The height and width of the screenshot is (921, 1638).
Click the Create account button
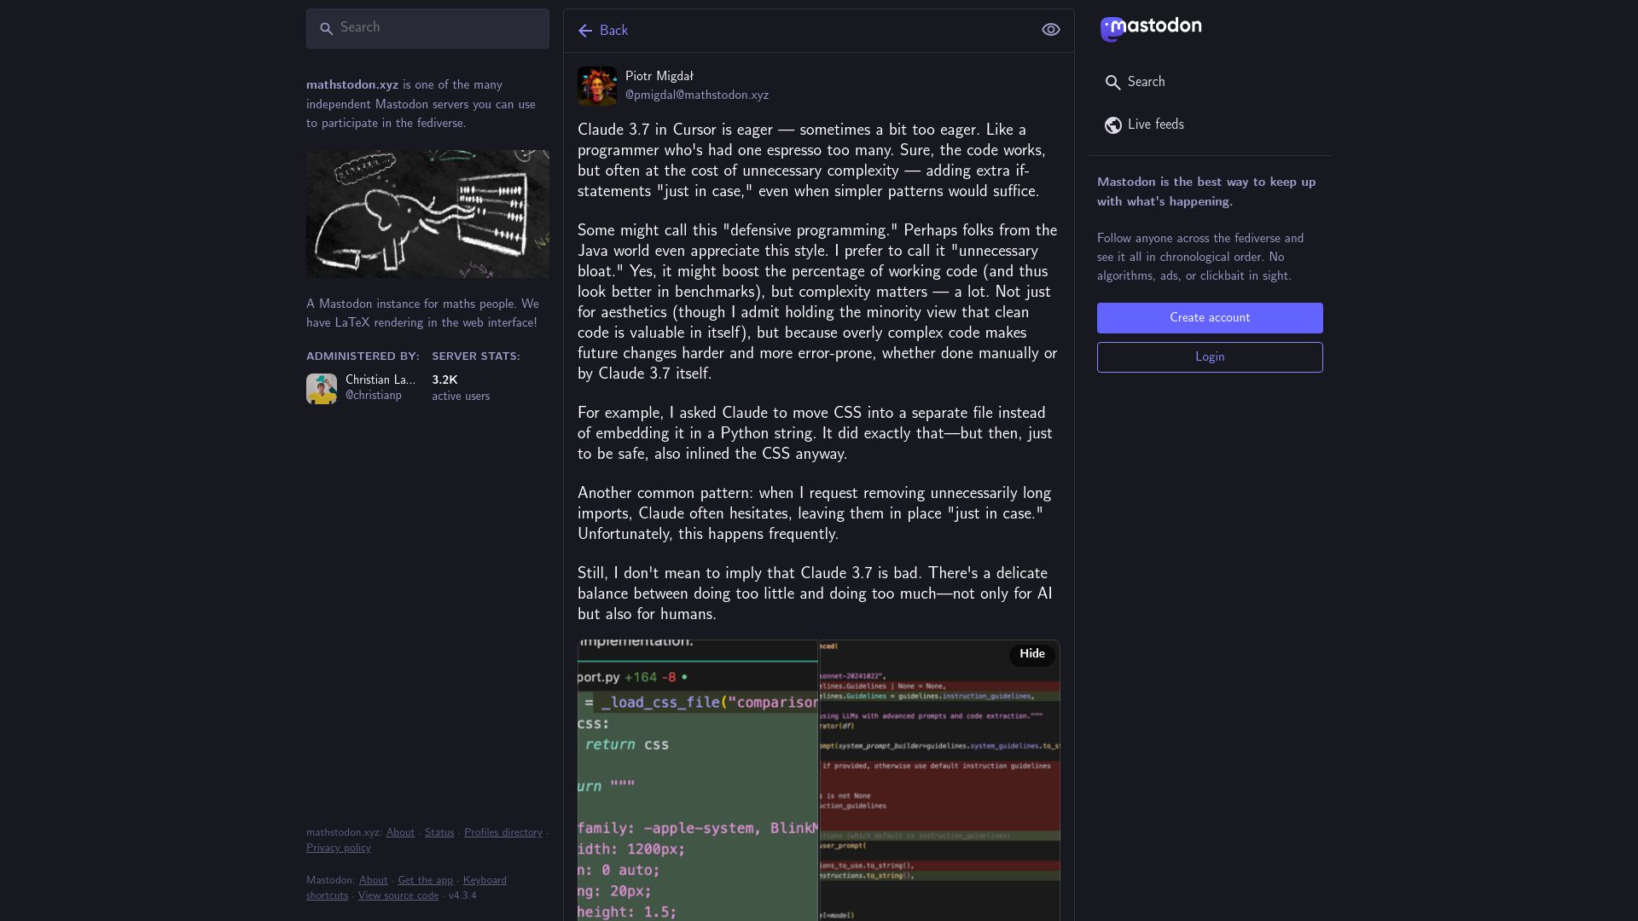pyautogui.click(x=1210, y=318)
